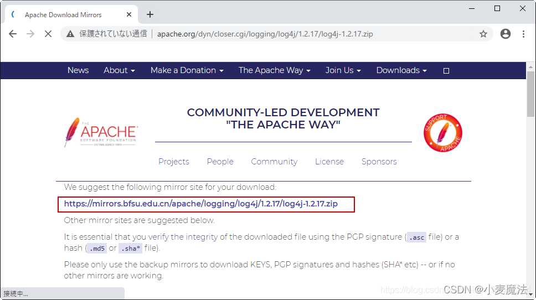Go back to the previous page

point(13,34)
